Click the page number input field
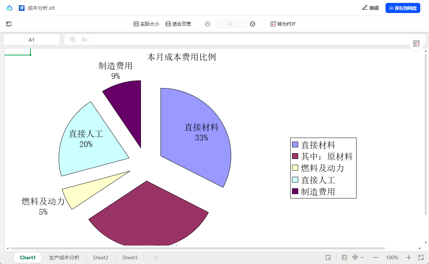429x264 pixels. (x=231, y=24)
